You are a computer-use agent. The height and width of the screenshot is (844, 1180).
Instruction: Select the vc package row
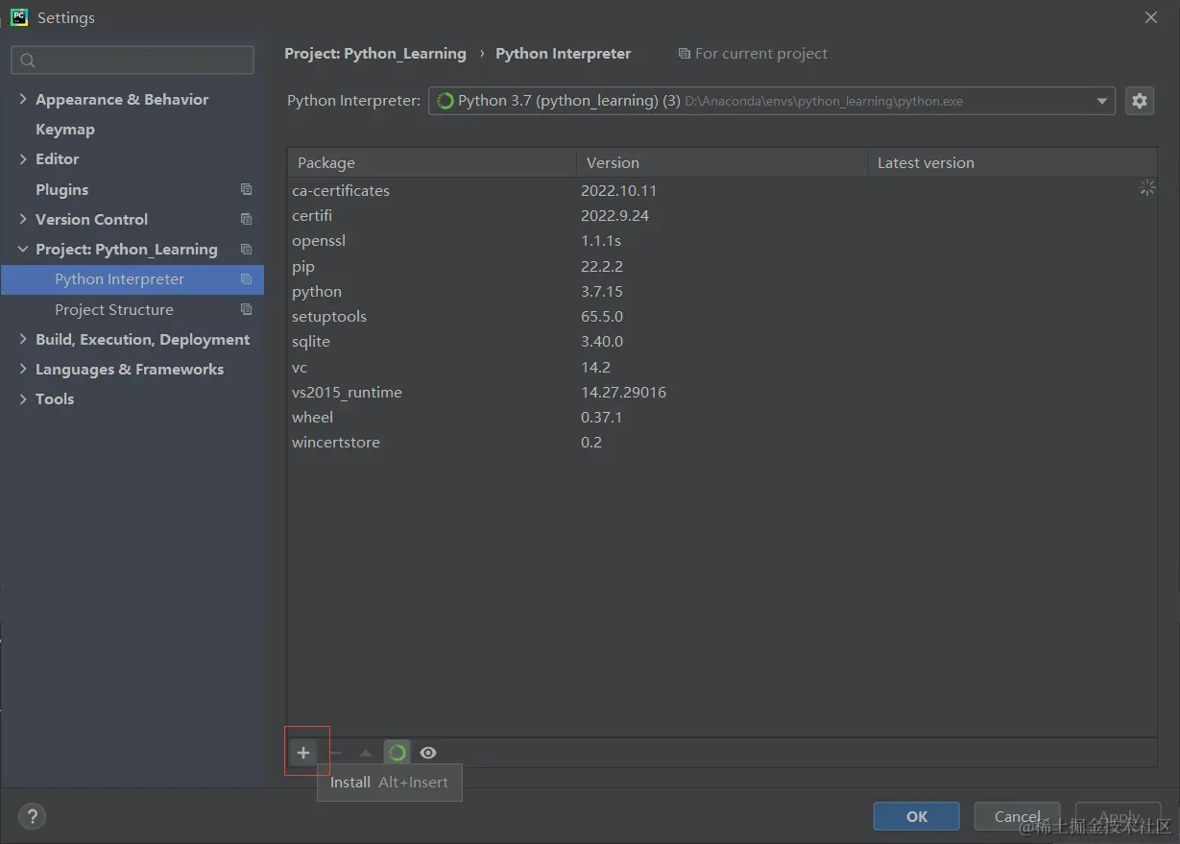722,367
